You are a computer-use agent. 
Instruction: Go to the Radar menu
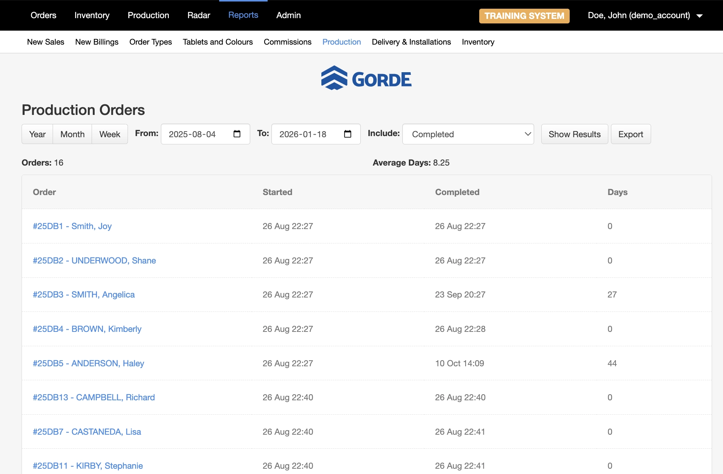(199, 15)
